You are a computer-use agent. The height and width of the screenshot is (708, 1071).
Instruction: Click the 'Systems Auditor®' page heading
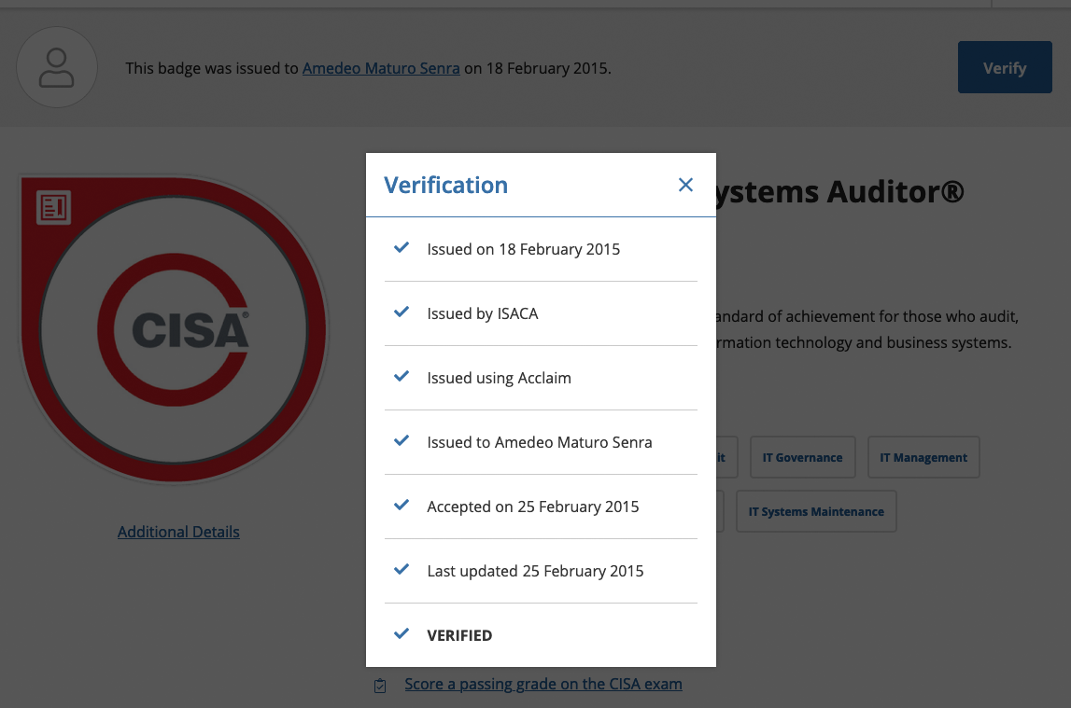coord(840,191)
